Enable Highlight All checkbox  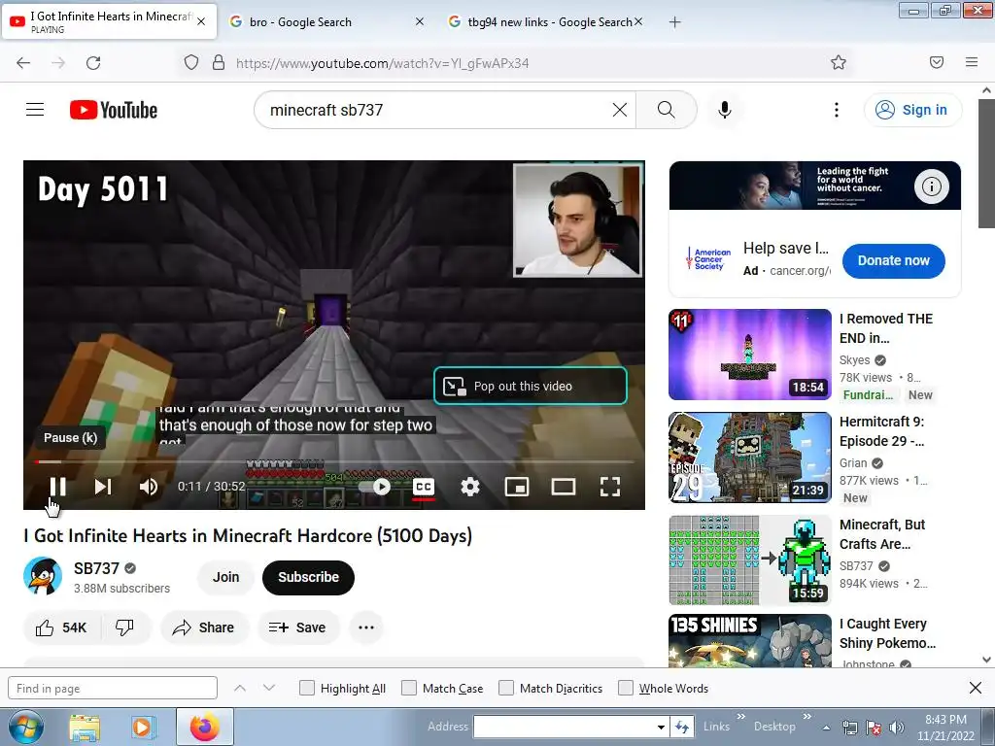click(x=306, y=688)
